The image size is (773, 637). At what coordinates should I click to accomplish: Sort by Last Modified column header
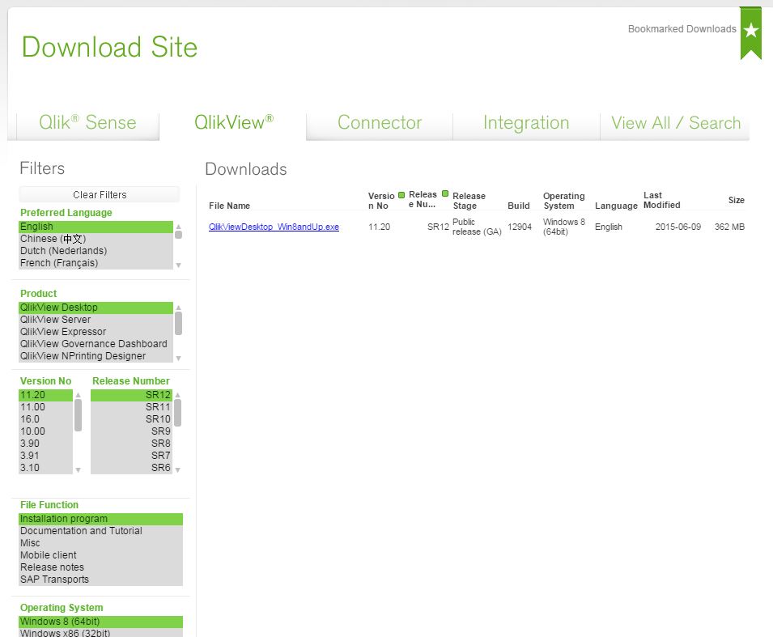coord(661,200)
